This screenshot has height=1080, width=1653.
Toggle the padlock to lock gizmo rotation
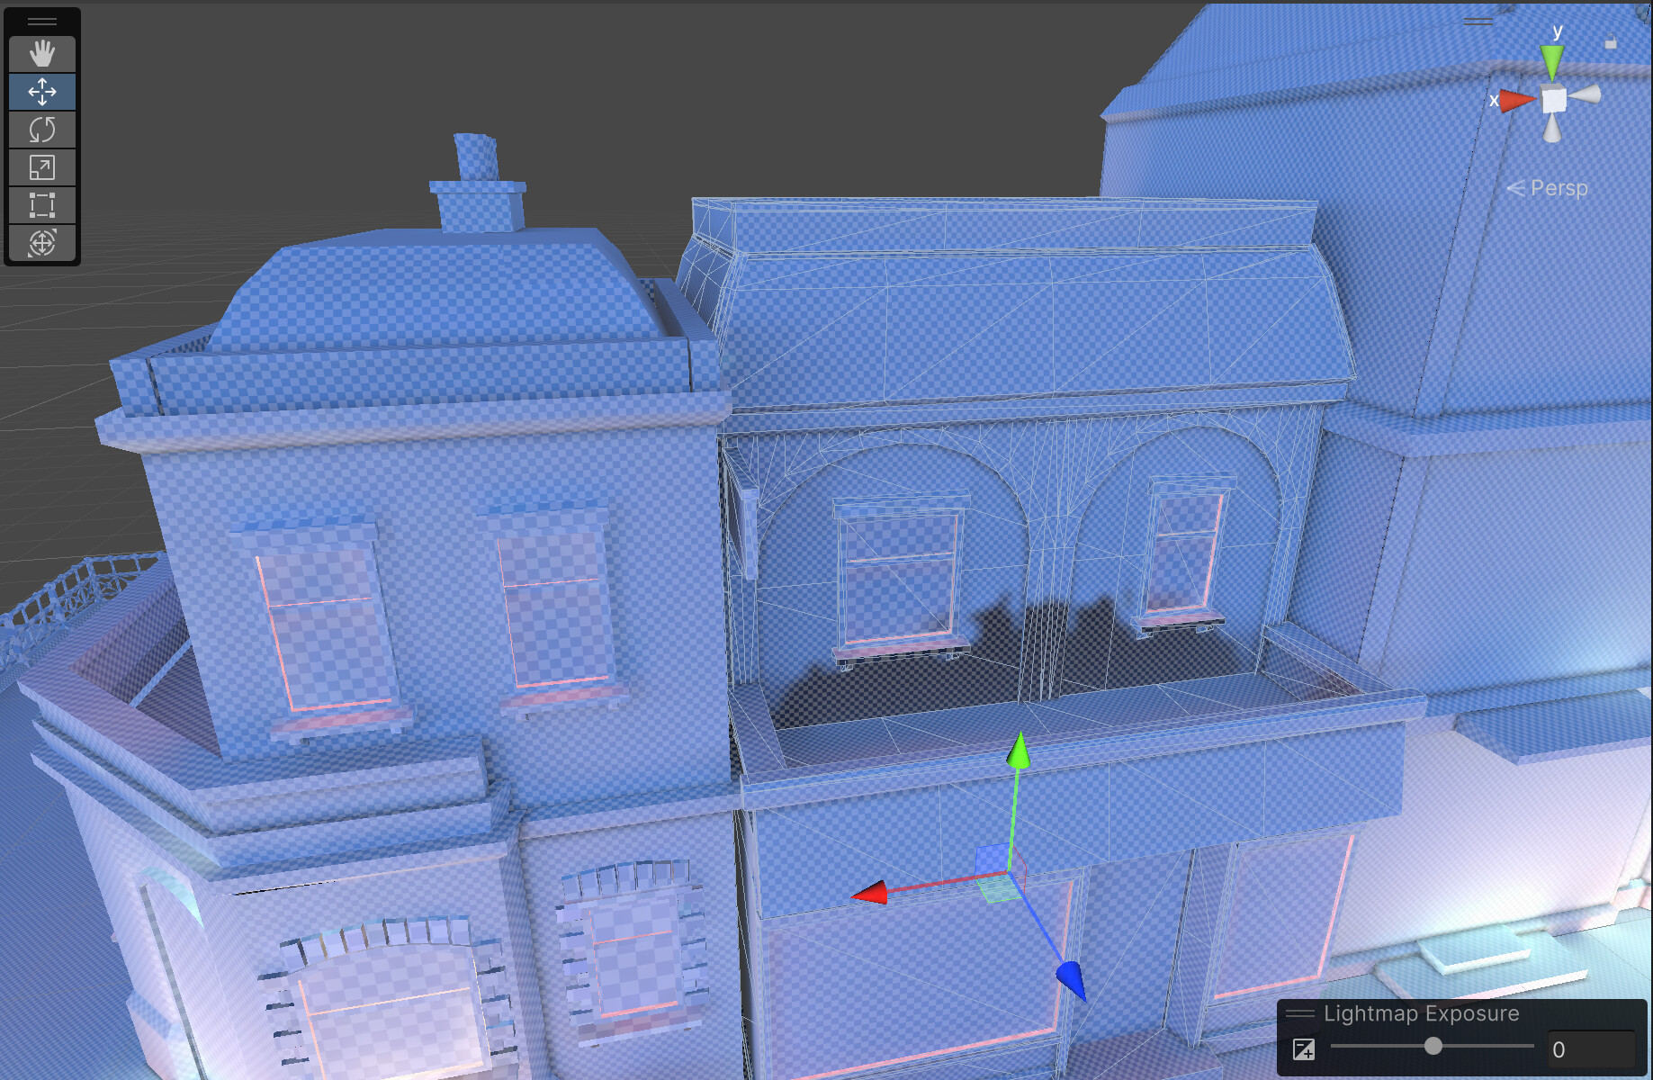click(1611, 43)
